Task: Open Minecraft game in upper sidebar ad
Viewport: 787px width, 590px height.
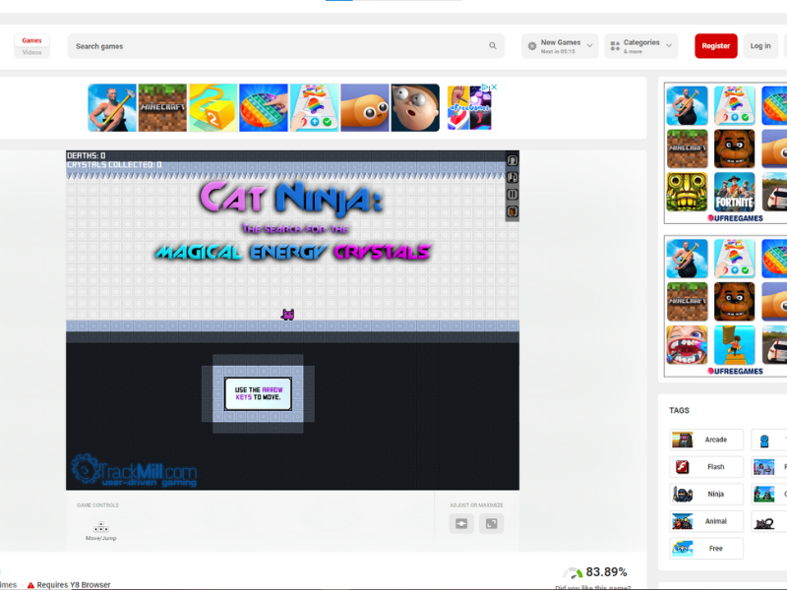Action: tap(687, 149)
